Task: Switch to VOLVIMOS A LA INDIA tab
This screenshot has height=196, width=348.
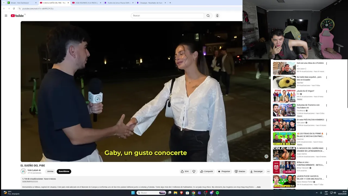Action: [86, 3]
